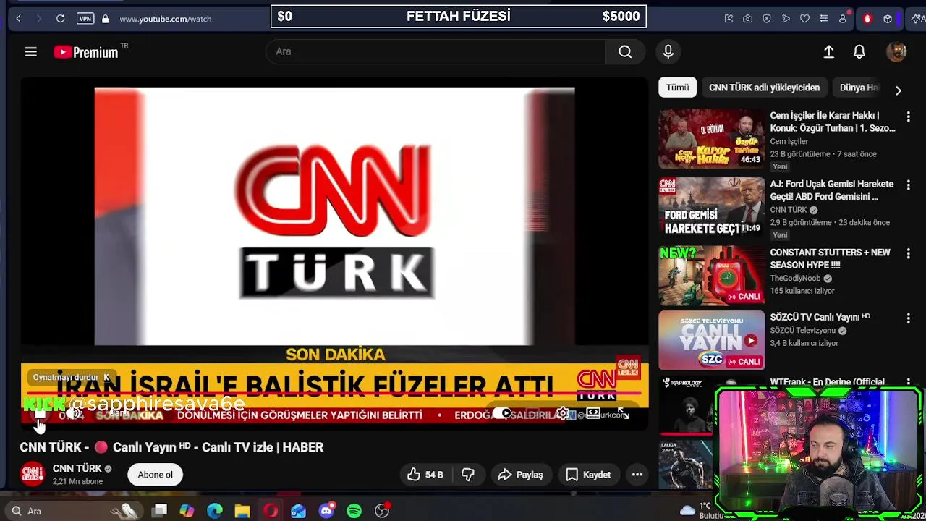Open the browser snapshot camera tool

[x=748, y=19]
